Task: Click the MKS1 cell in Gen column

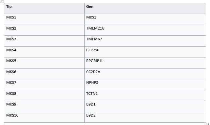Action: 145,19
